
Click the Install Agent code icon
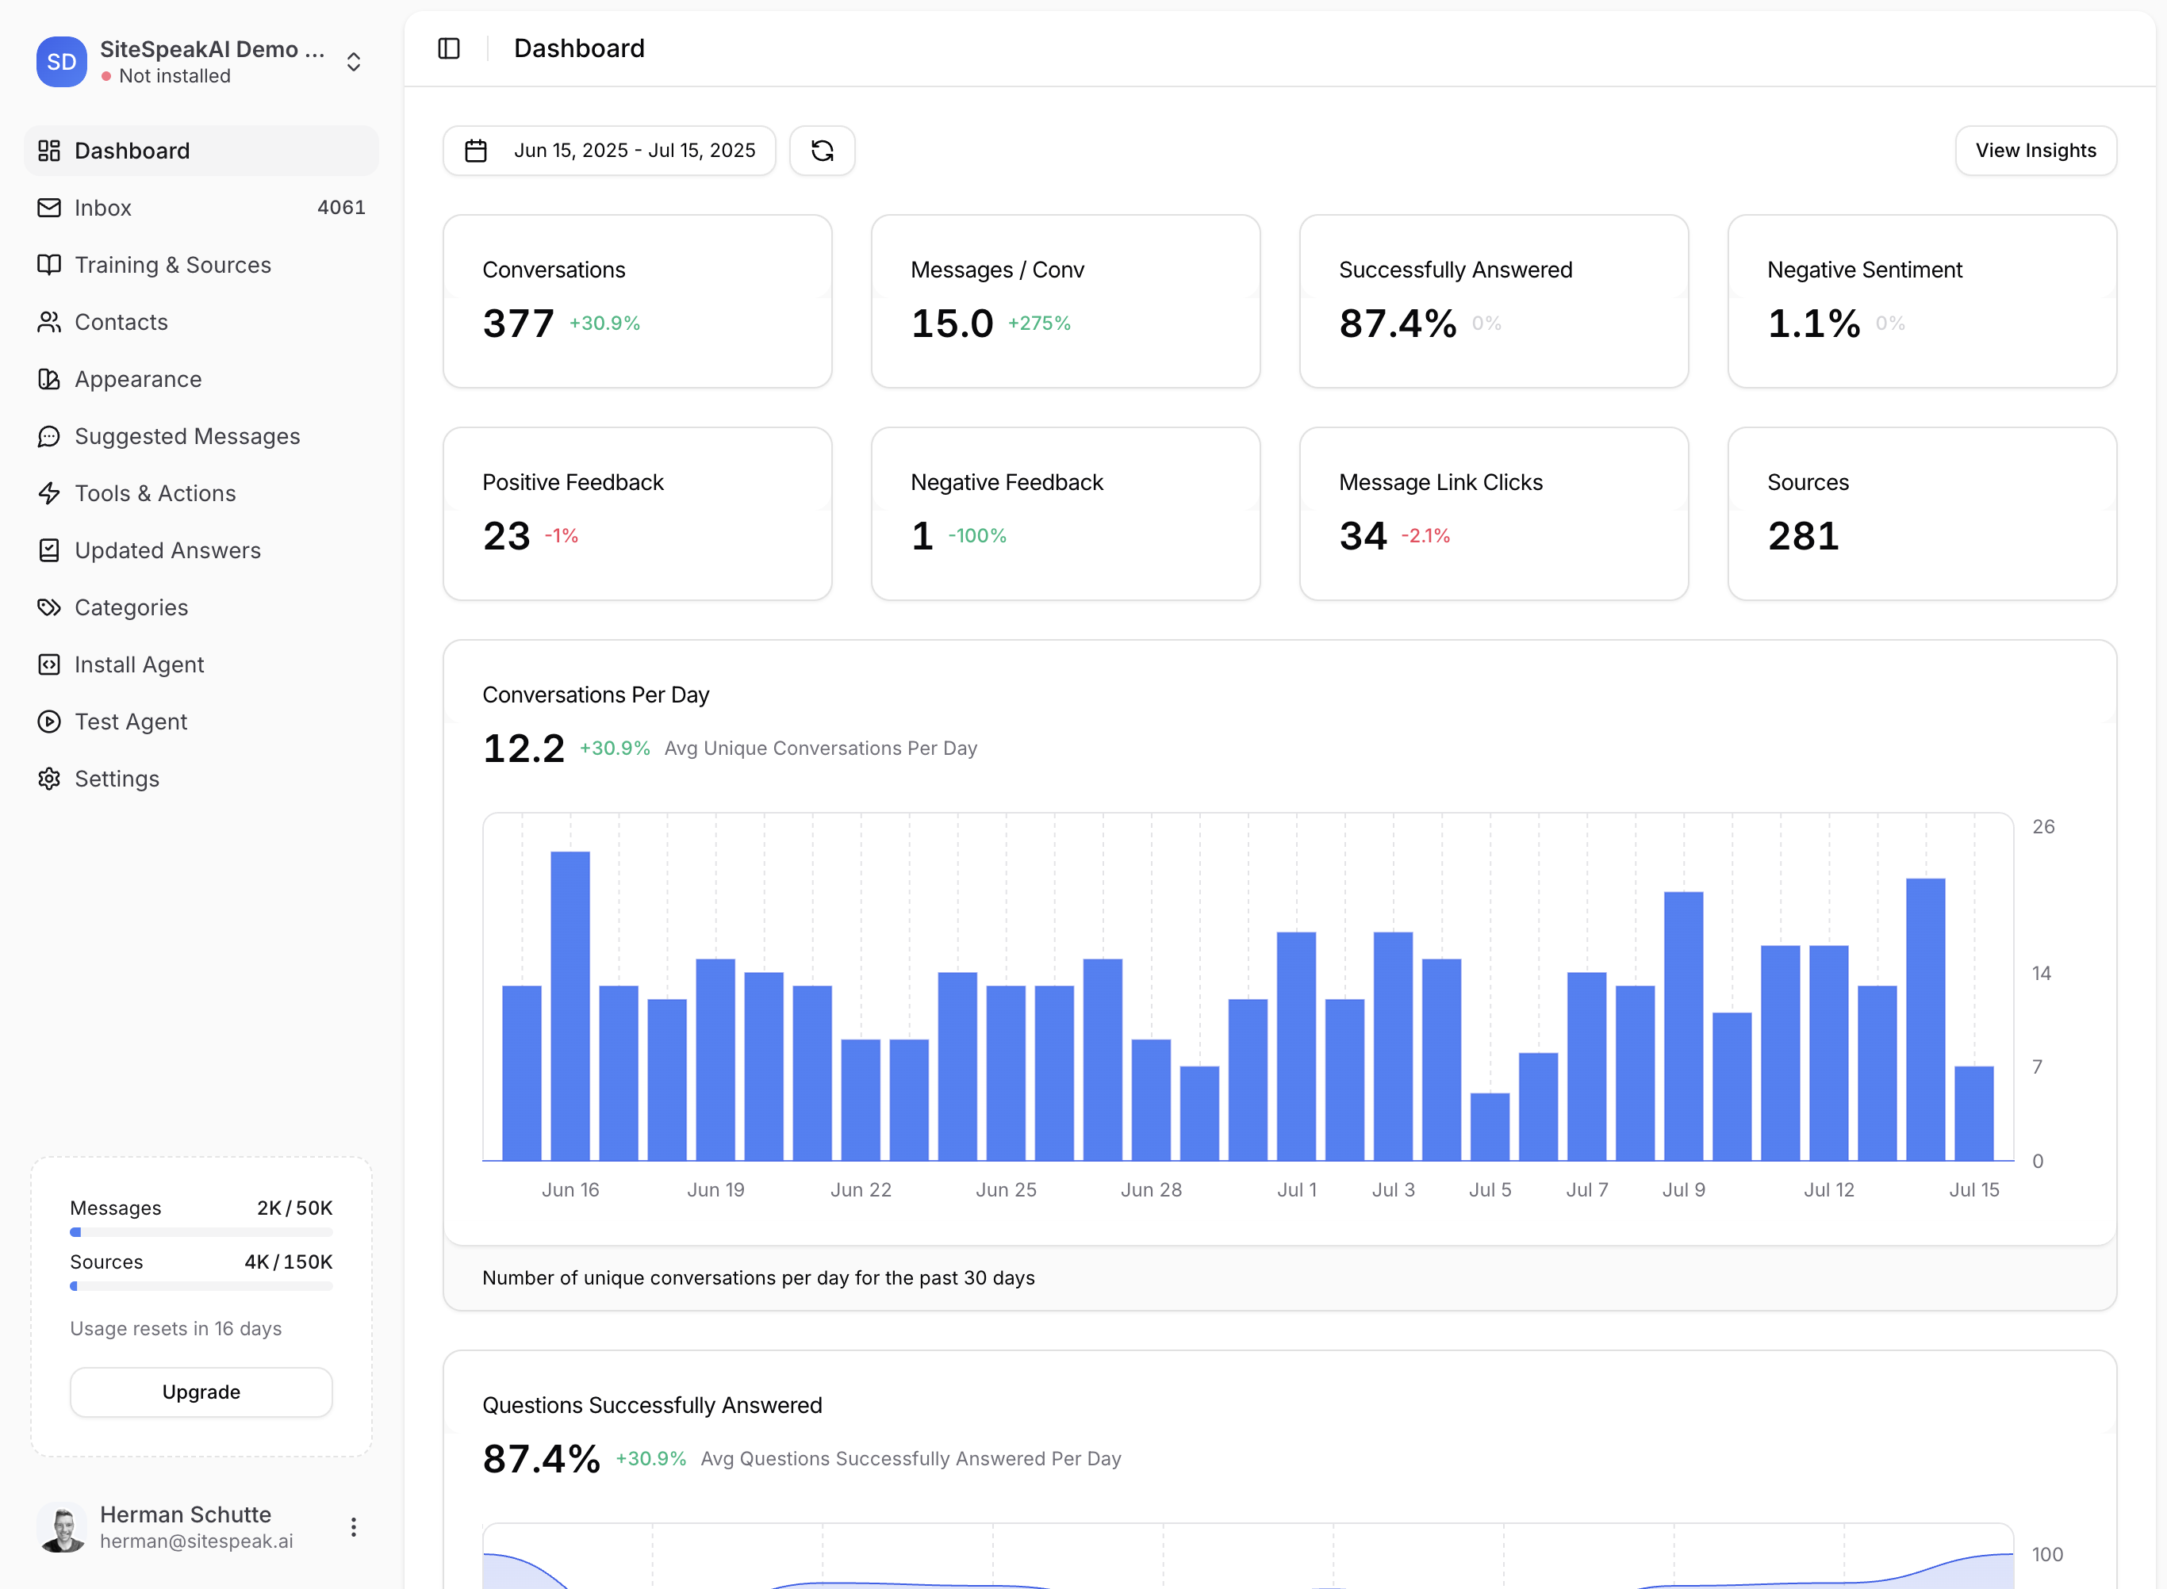pos(49,664)
